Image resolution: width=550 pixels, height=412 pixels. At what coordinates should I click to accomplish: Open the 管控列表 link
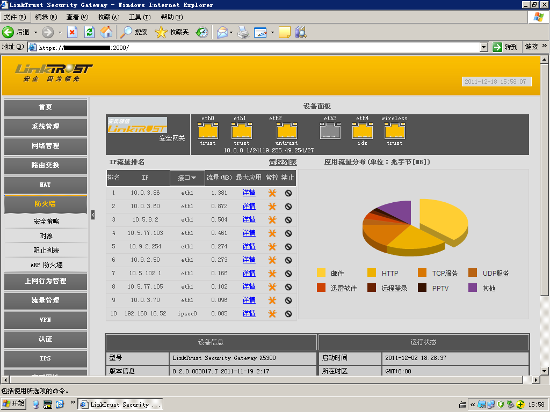283,162
